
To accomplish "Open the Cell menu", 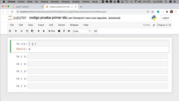I will [x=51, y=25].
